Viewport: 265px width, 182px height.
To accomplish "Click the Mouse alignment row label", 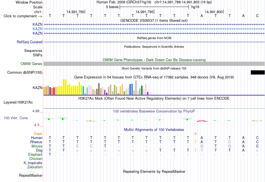I will [x=37, y=146].
